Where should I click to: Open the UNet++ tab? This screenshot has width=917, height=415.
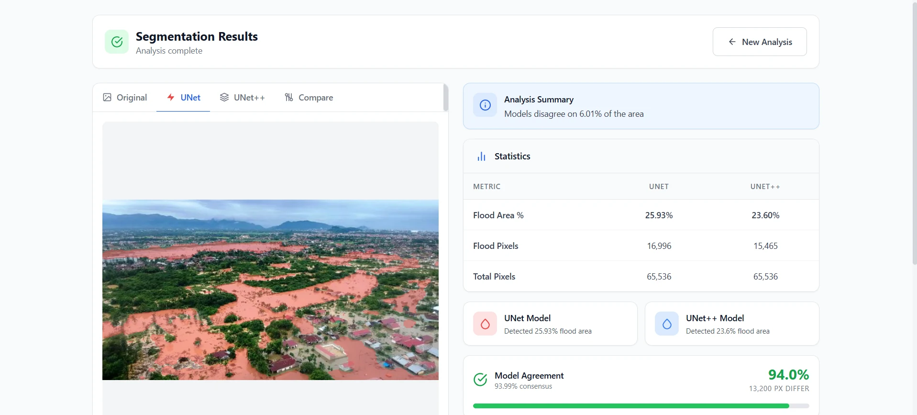click(x=242, y=97)
